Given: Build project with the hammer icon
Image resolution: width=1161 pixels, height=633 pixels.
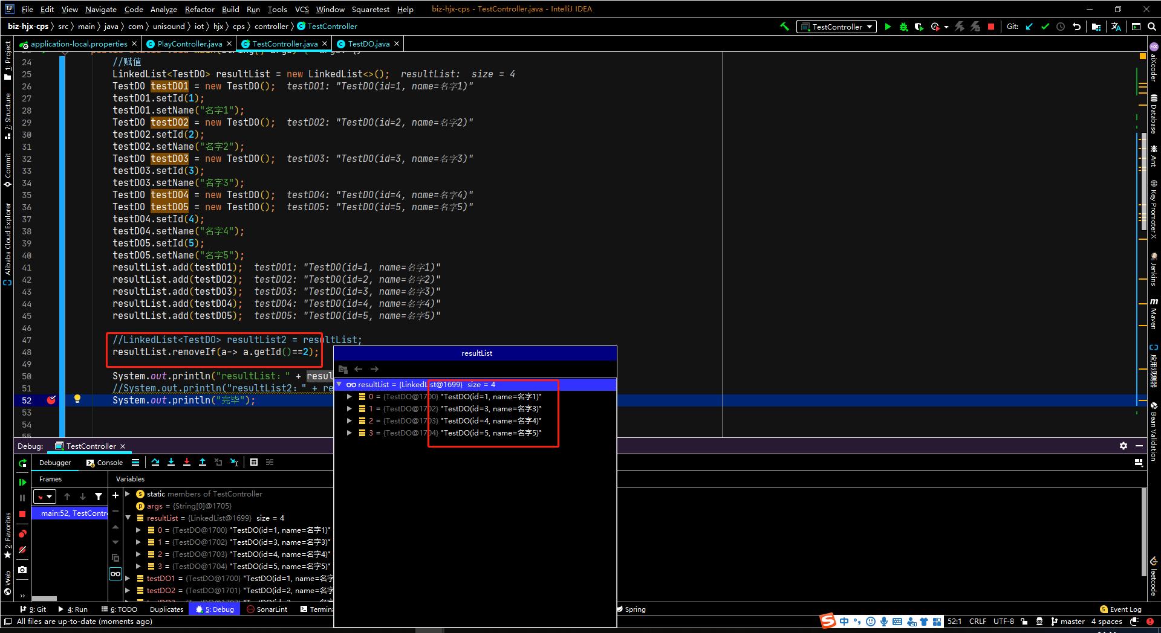Looking at the screenshot, I should (784, 27).
